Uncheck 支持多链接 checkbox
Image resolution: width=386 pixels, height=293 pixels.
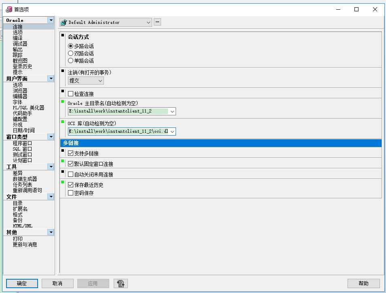tap(70, 153)
